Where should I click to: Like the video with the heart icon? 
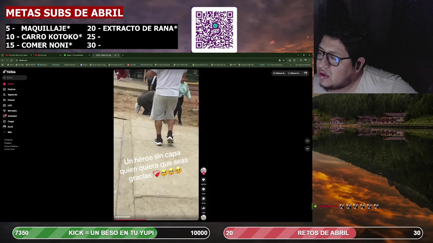(x=203, y=180)
